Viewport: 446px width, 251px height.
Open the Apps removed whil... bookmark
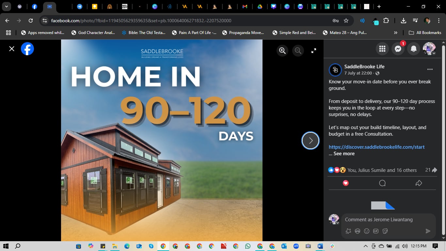tap(42, 33)
